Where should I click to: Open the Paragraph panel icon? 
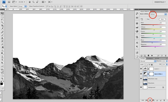tap(137, 47)
